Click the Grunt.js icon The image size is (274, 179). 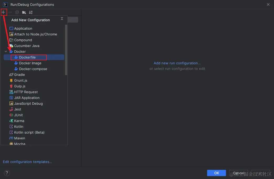[11, 80]
